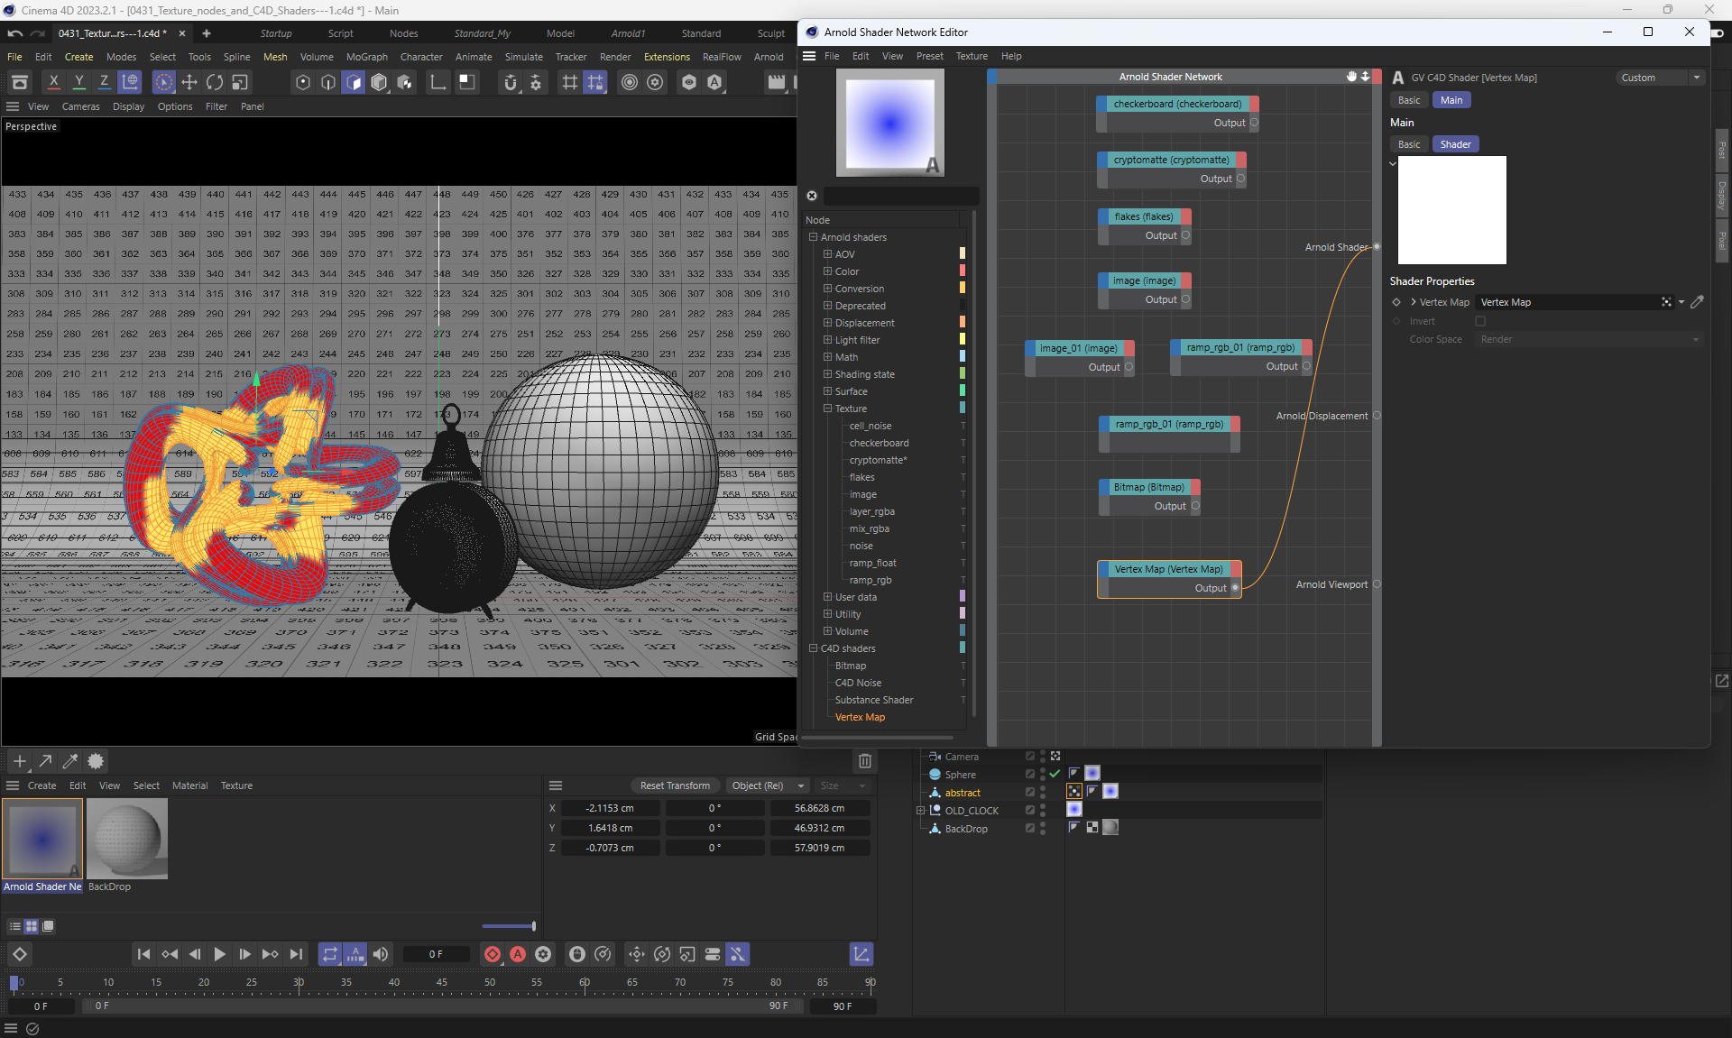Open the Object (Rel) dropdown
Screen dimensions: 1732x1038
click(x=768, y=785)
